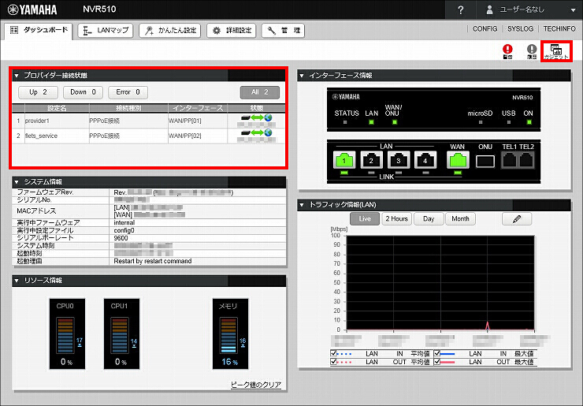
Task: Click the TEL1 port icon
Action: tap(510, 161)
